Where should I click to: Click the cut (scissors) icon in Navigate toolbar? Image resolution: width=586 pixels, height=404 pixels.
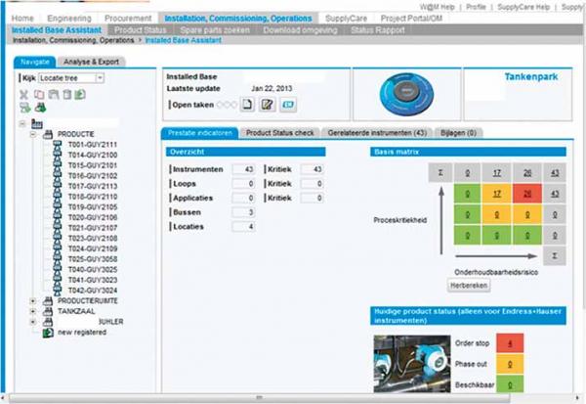24,95
